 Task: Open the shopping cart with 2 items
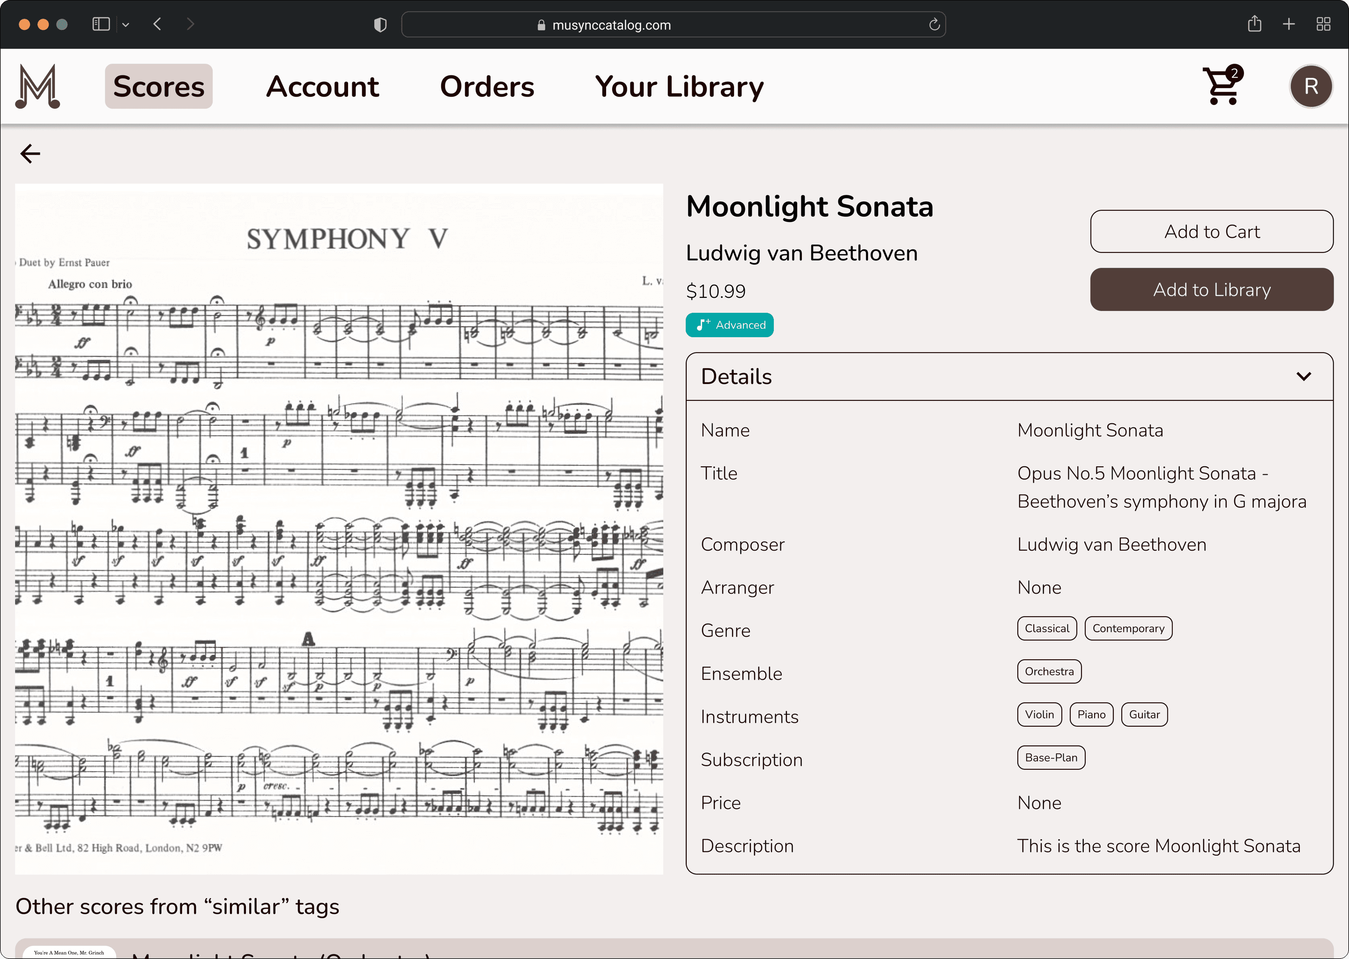click(x=1223, y=86)
